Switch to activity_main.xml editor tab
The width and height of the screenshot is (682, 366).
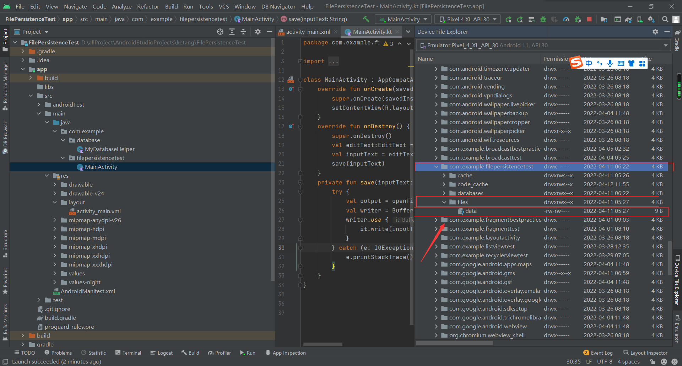point(308,32)
